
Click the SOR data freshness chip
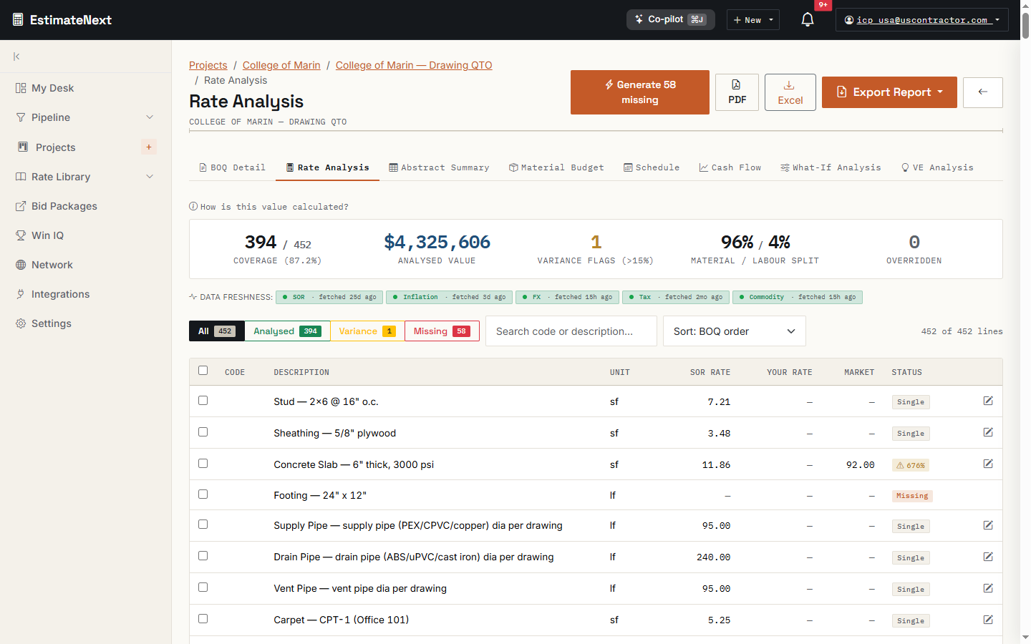[329, 297]
